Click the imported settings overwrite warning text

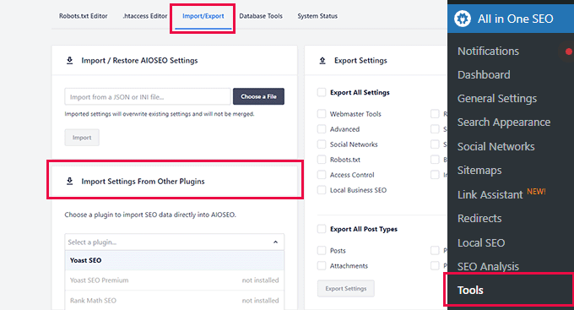[160, 114]
